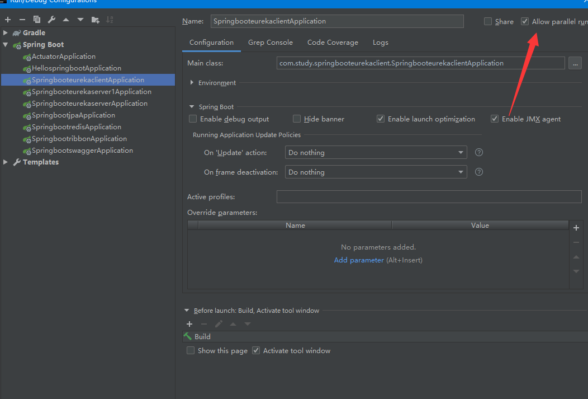This screenshot has height=399, width=588.
Task: Select Springbooteurekaserver1Application configuration
Action: [x=92, y=92]
